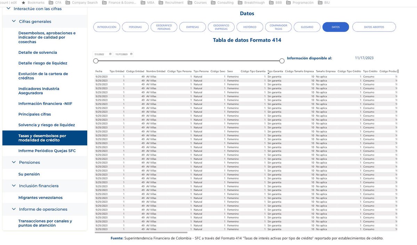
Task: Open the Geográfico Empresas tab
Action: (221, 27)
